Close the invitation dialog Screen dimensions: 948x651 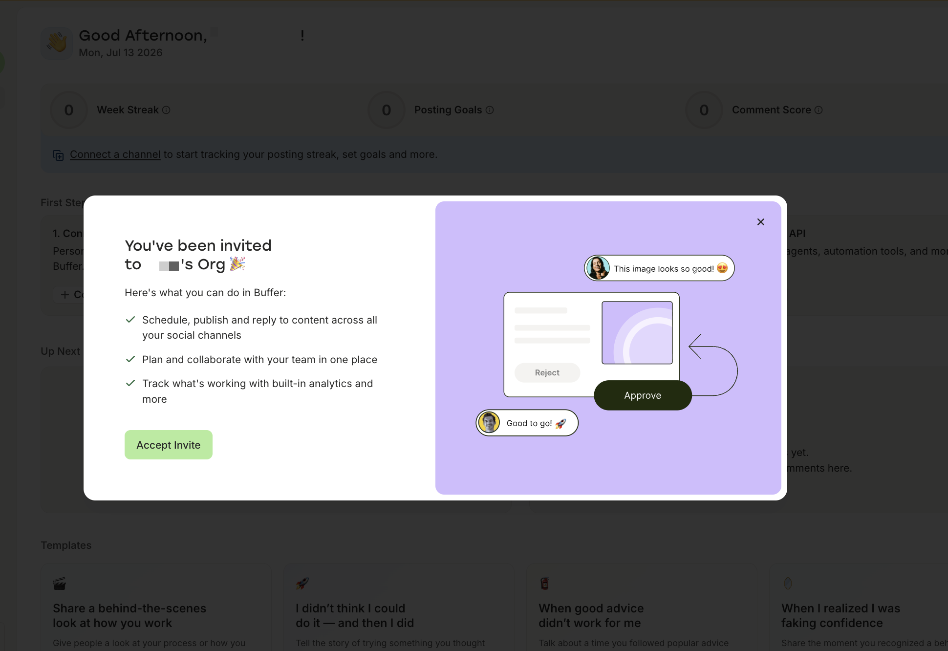[761, 222]
